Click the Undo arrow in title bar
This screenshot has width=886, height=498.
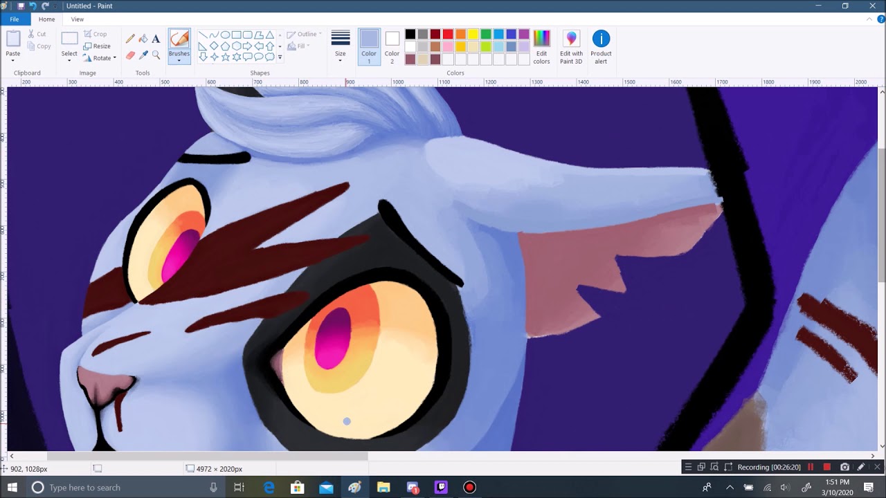(33, 6)
